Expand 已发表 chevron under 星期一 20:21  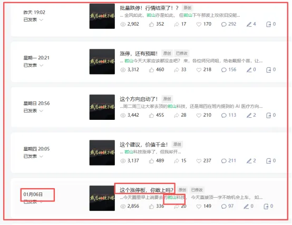(41, 65)
